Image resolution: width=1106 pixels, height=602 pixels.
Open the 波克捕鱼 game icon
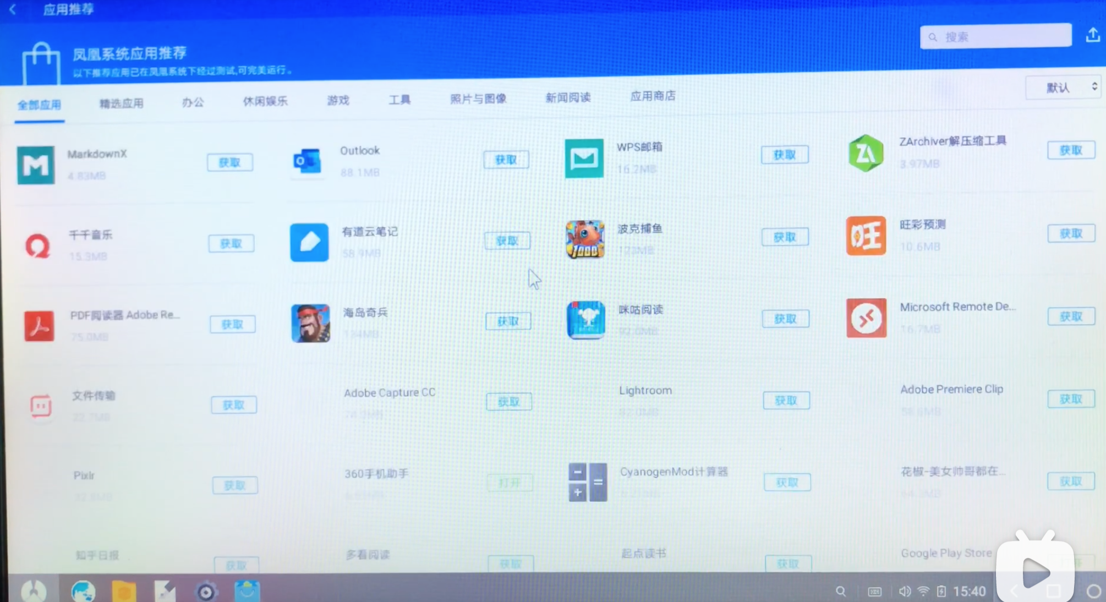tap(585, 239)
